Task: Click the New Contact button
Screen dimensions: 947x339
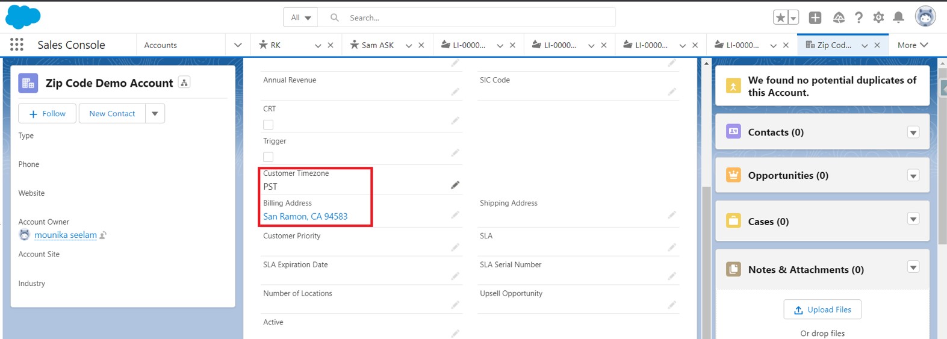Action: pos(112,113)
